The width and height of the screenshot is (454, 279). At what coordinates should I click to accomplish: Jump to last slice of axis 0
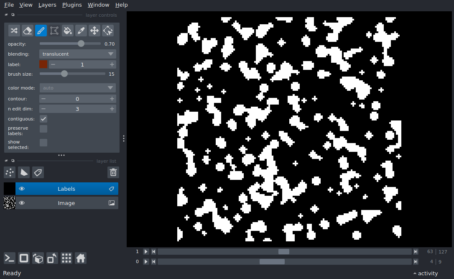point(416,261)
